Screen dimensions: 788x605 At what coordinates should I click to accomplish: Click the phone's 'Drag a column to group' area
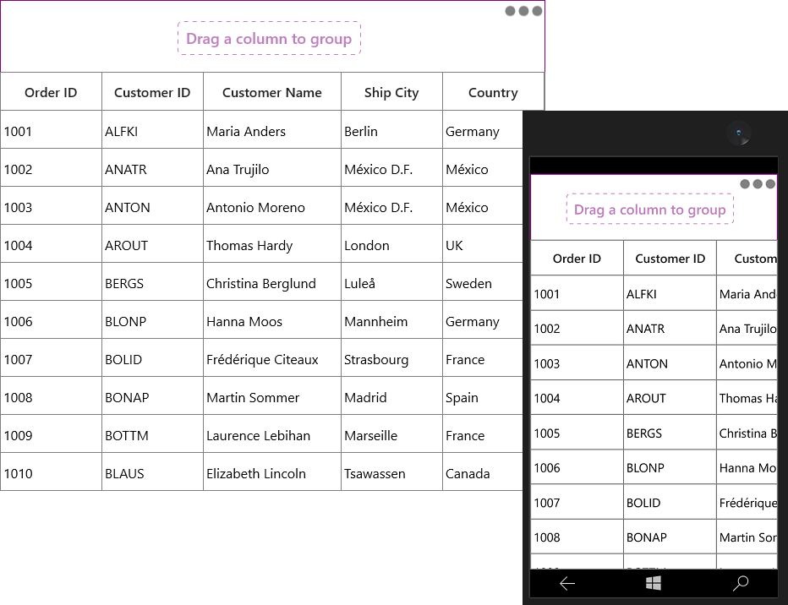click(650, 209)
